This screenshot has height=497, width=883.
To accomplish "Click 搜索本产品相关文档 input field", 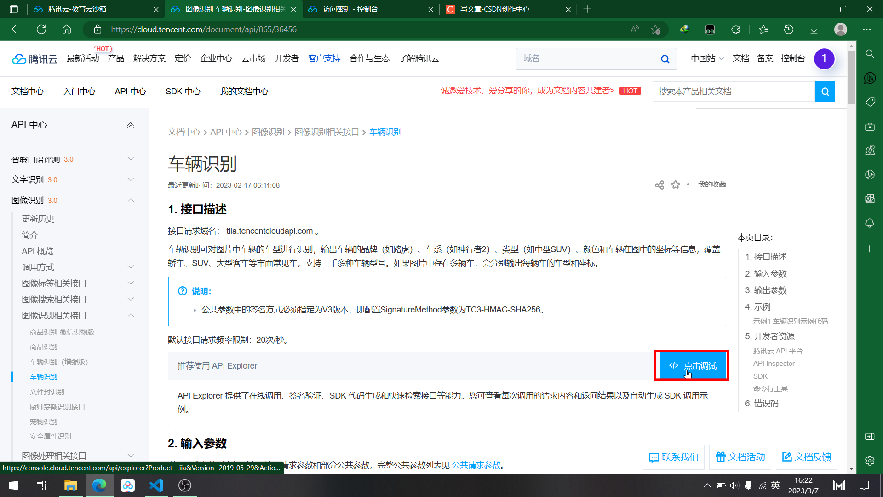I will (x=734, y=92).
